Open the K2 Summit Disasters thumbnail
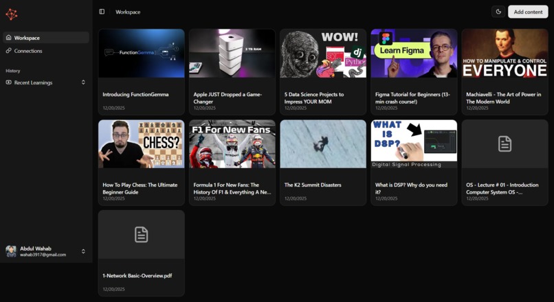Image resolution: width=554 pixels, height=302 pixels. pyautogui.click(x=323, y=144)
